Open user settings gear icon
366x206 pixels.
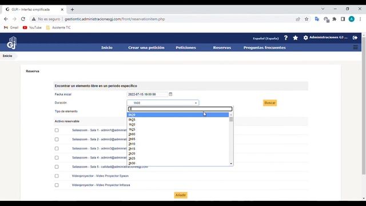pos(305,38)
